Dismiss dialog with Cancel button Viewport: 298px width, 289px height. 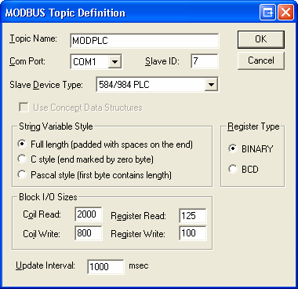261,60
